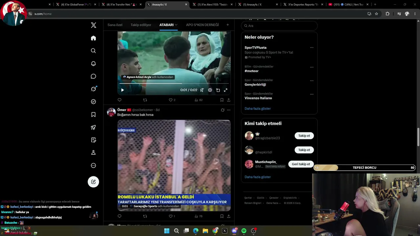
Task: Show more follow suggestions
Action: point(258,177)
